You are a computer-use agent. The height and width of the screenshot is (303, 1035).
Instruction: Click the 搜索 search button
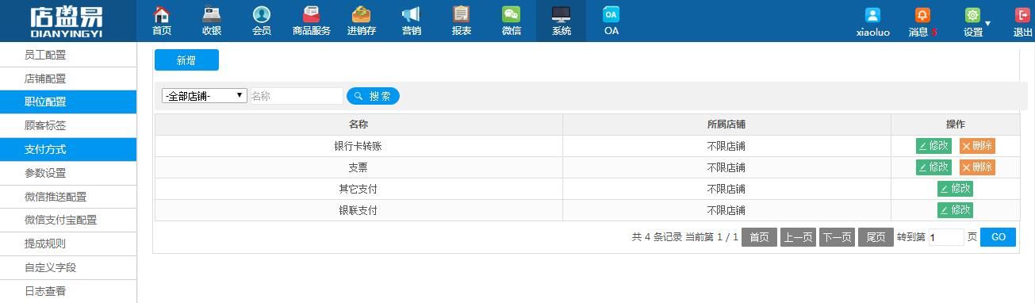(x=373, y=96)
